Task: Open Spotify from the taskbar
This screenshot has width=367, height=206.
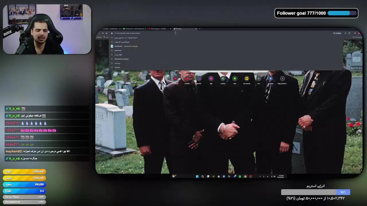Action: point(240,176)
